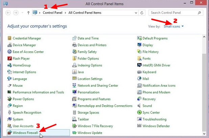Click the Sound speaker icon
The height and width of the screenshot is (138, 209).
tap(139, 106)
